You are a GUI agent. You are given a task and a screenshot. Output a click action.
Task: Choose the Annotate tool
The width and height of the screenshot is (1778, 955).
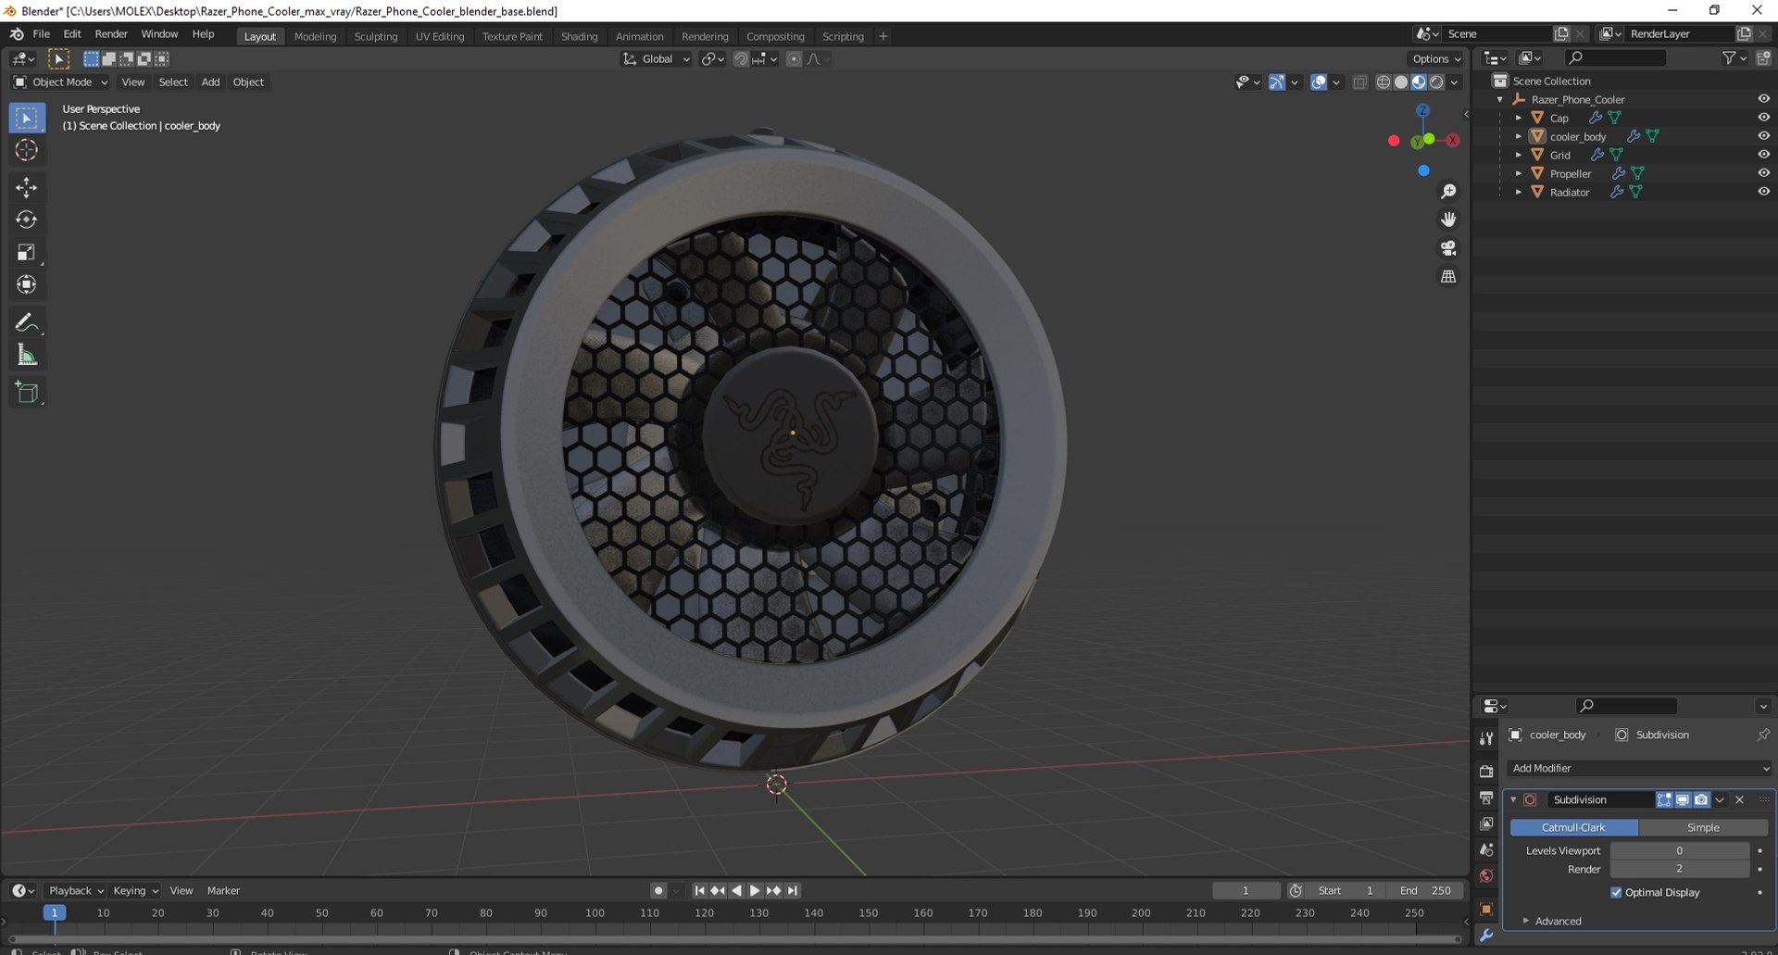click(x=26, y=322)
